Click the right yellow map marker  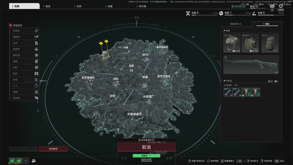106,41
